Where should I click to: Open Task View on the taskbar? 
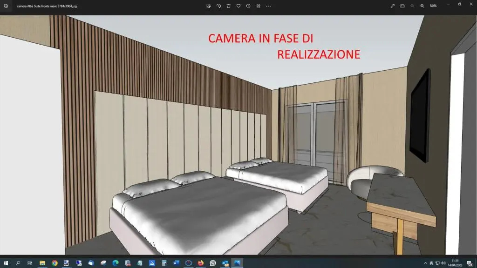pos(29,263)
